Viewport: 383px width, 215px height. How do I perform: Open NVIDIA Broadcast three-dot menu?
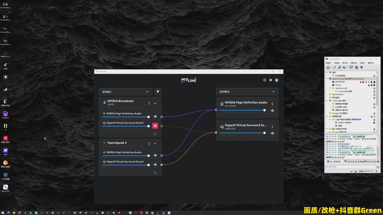pos(149,103)
